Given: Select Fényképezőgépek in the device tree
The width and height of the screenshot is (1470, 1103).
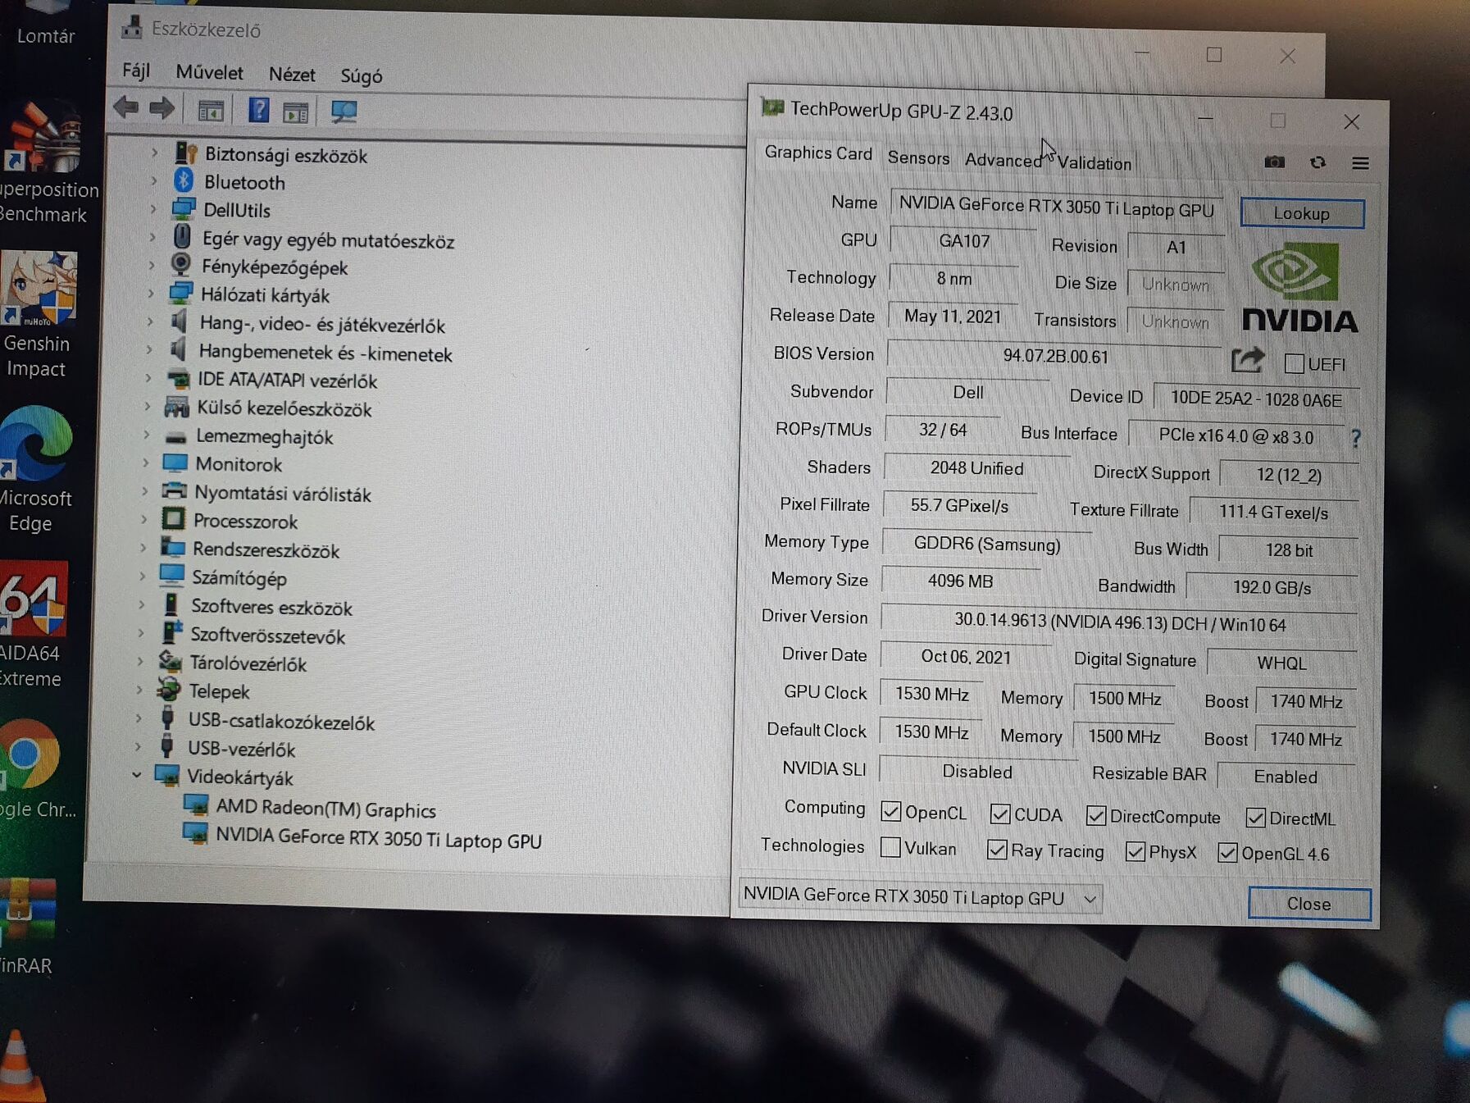Looking at the screenshot, I should (x=275, y=267).
